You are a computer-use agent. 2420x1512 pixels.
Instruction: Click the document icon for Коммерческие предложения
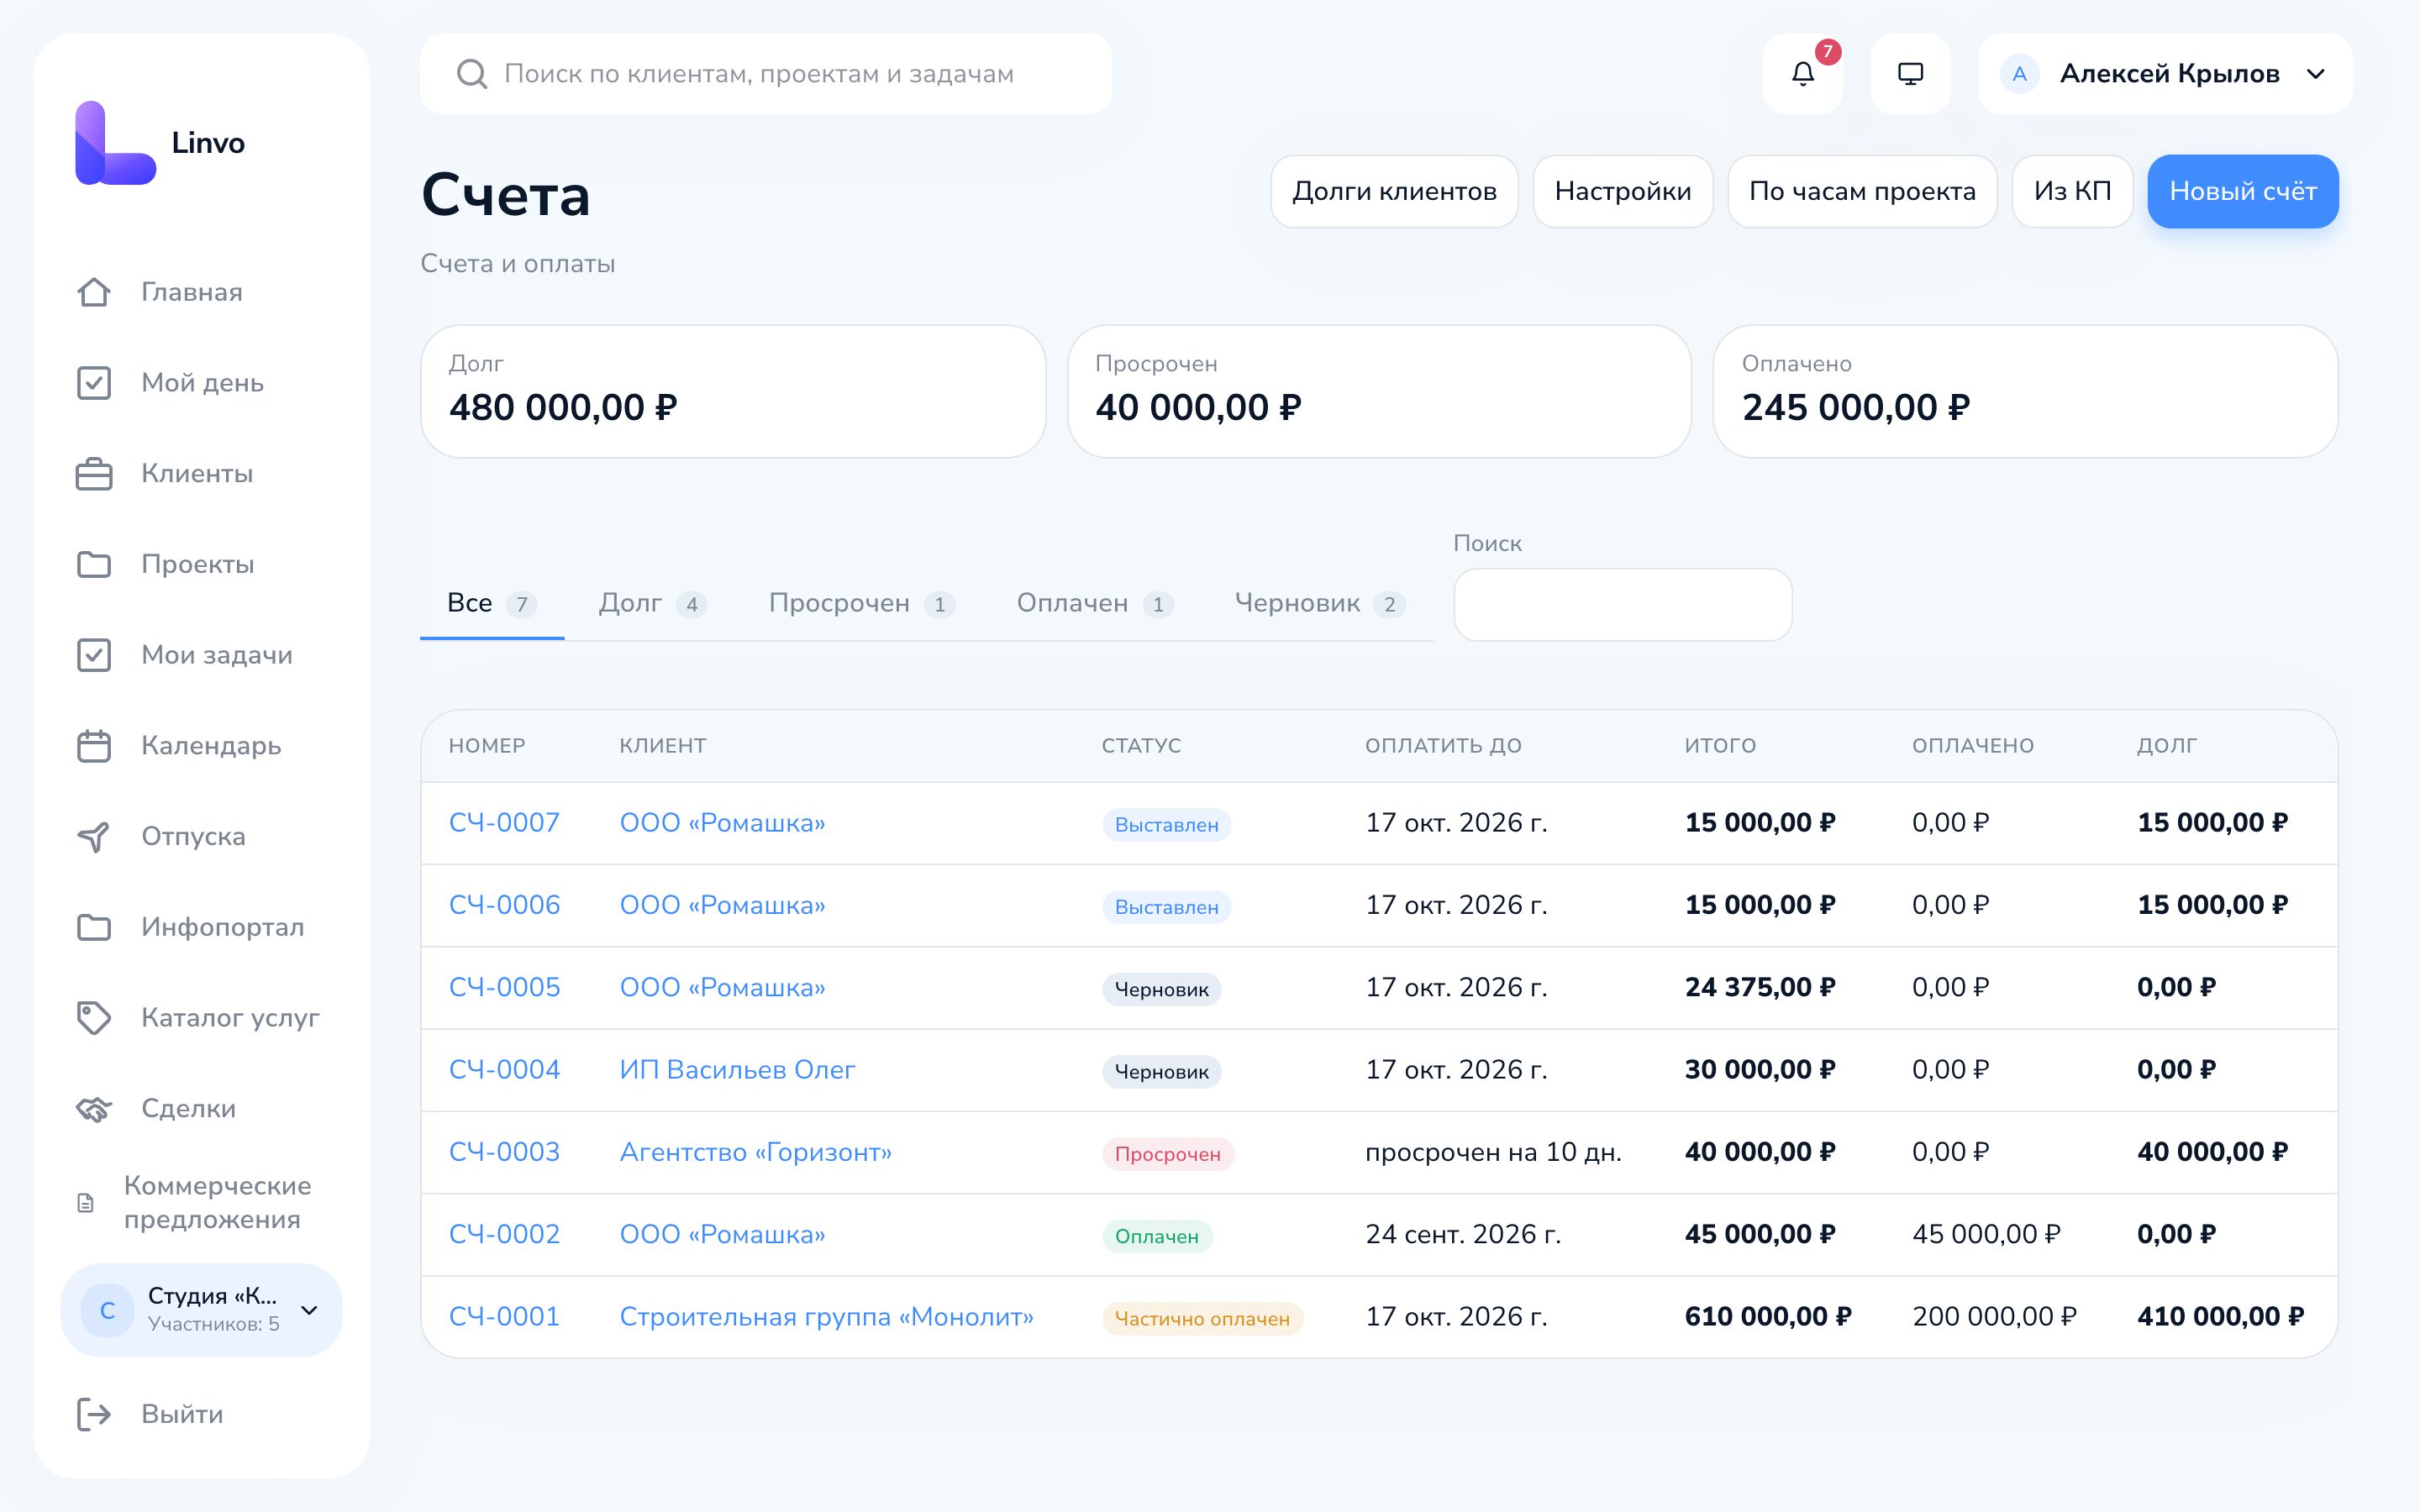point(86,1203)
